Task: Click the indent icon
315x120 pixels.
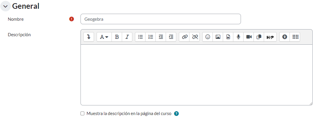Action: [171, 37]
